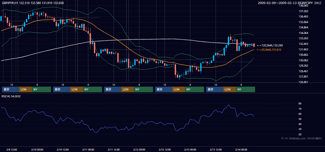
Task: Click price axis value 133.263
Action: 304,39
